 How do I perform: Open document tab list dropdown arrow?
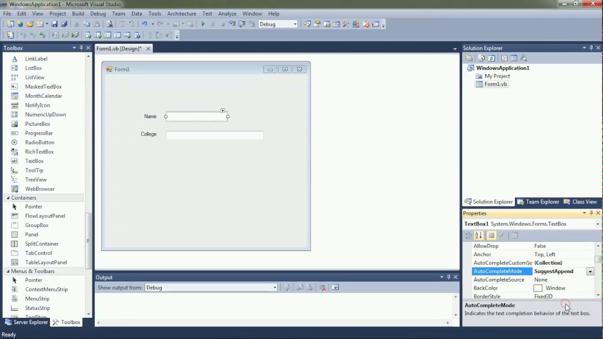(455, 48)
